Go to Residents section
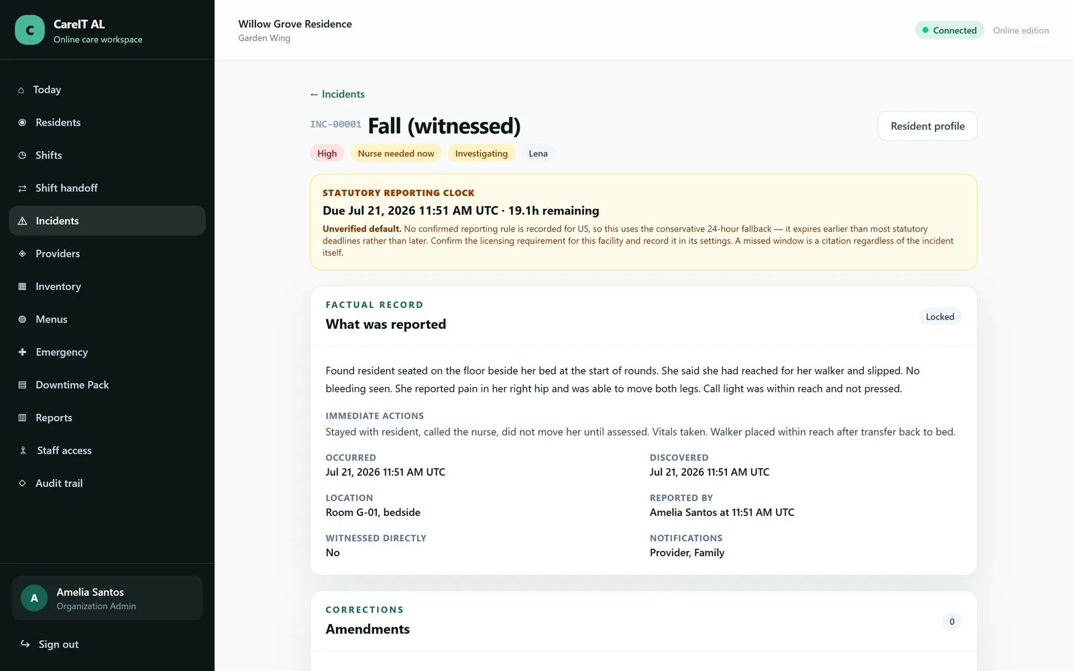This screenshot has width=1073, height=671. tap(107, 123)
